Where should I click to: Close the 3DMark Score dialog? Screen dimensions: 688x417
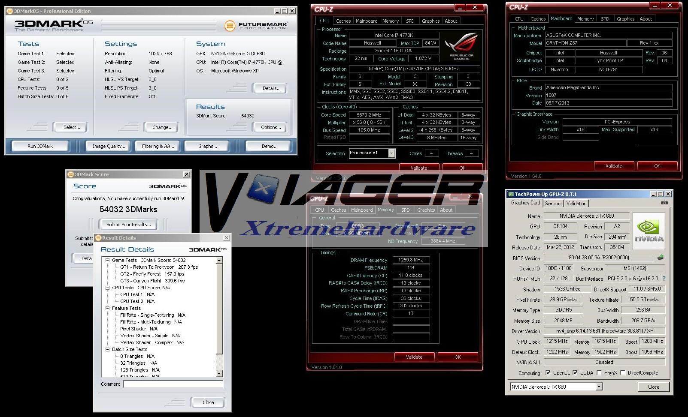(x=187, y=174)
